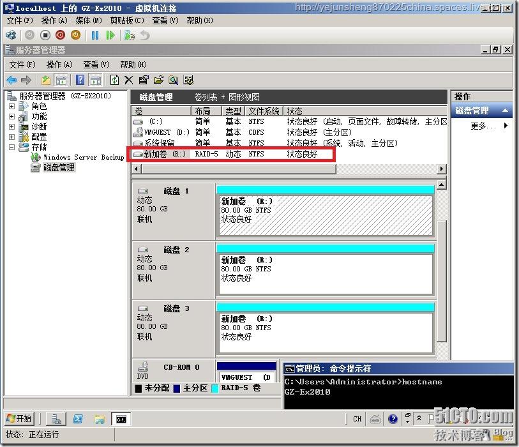Screen dimensions: 519x447
Task: Click the green Reset/Resume VM icon
Action: pyautogui.click(x=110, y=35)
